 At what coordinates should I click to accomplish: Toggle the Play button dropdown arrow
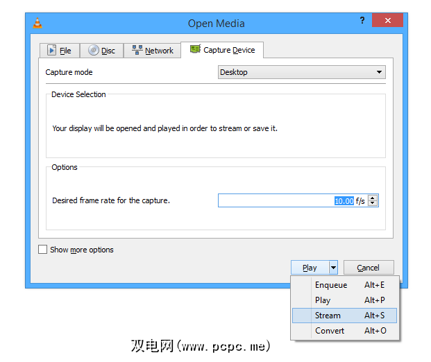[x=333, y=268]
